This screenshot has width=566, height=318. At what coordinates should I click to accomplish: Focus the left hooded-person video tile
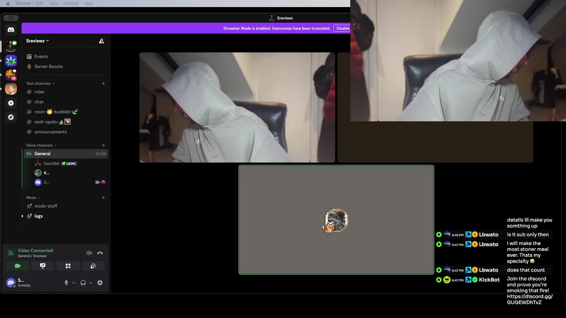(x=237, y=107)
